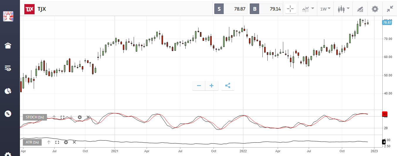
Task: Zoom in chart with plus button
Action: click(212, 86)
